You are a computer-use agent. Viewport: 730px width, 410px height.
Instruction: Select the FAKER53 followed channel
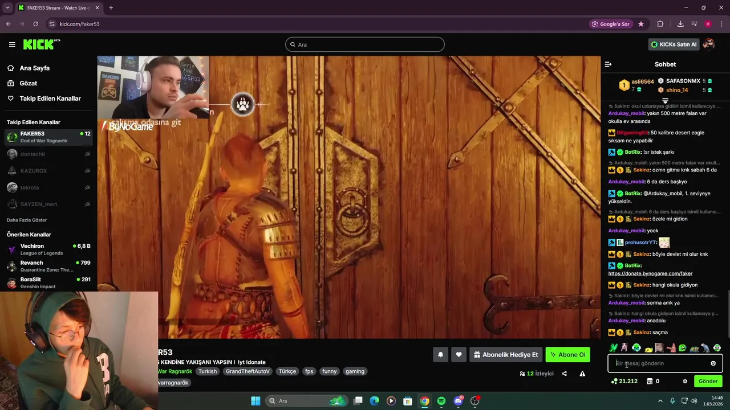(x=48, y=137)
